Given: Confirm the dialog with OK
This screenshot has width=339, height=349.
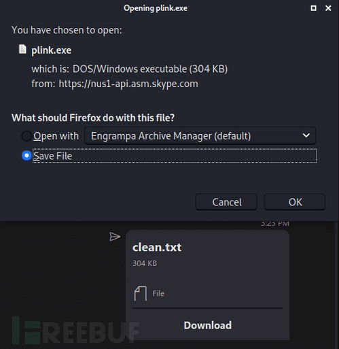Looking at the screenshot, I should point(295,202).
